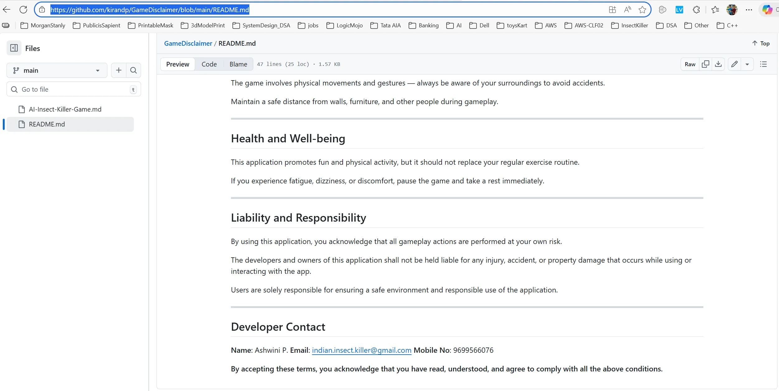Open the Raw file view
Image resolution: width=779 pixels, height=391 pixels.
point(690,64)
